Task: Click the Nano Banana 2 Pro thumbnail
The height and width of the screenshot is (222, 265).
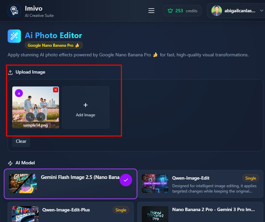Action: click(155, 214)
